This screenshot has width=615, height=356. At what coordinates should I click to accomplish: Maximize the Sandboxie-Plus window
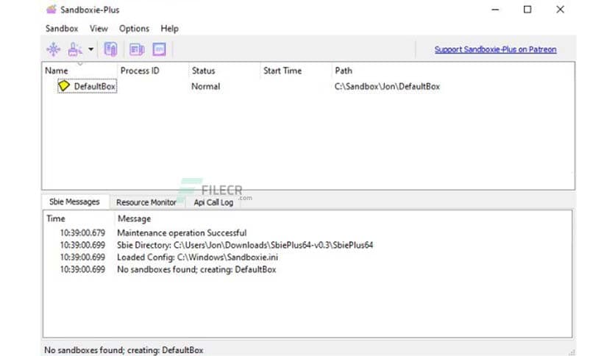pyautogui.click(x=527, y=10)
